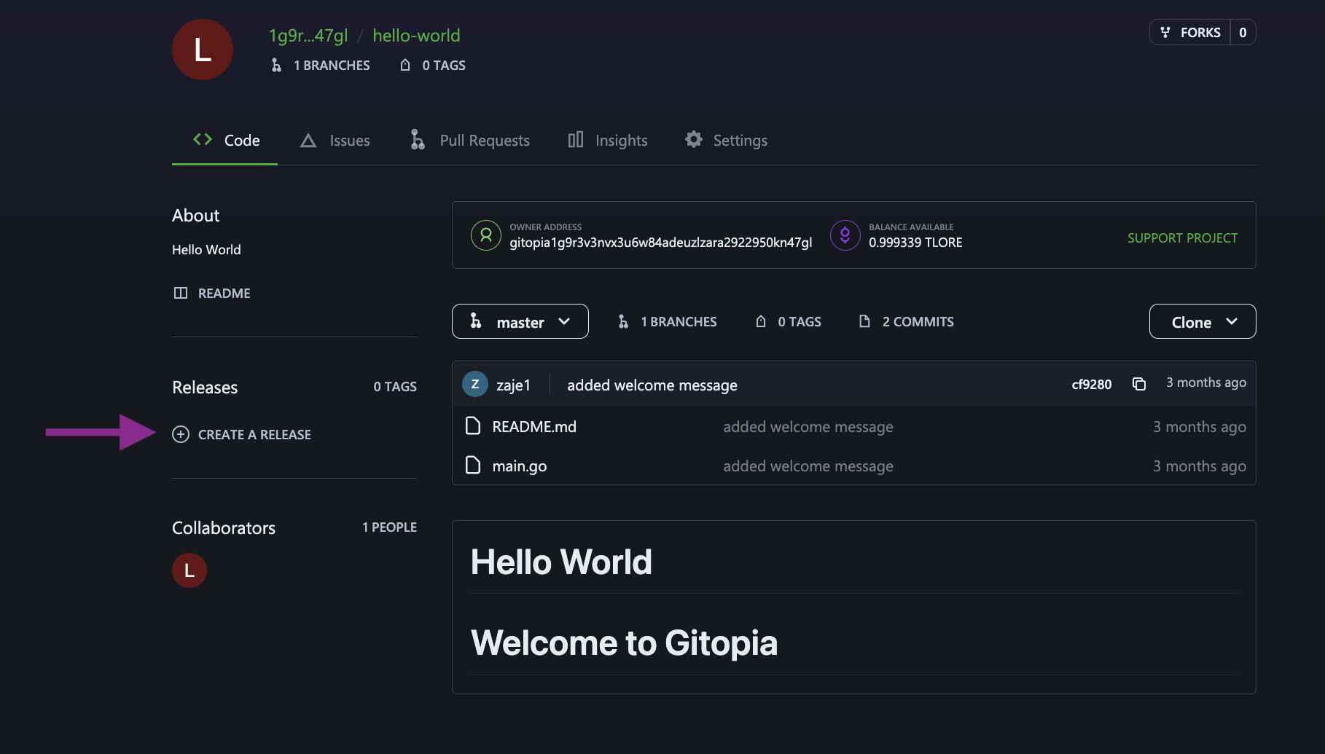Click the plus icon for Create a Release
Image resolution: width=1325 pixels, height=754 pixels.
coord(181,434)
